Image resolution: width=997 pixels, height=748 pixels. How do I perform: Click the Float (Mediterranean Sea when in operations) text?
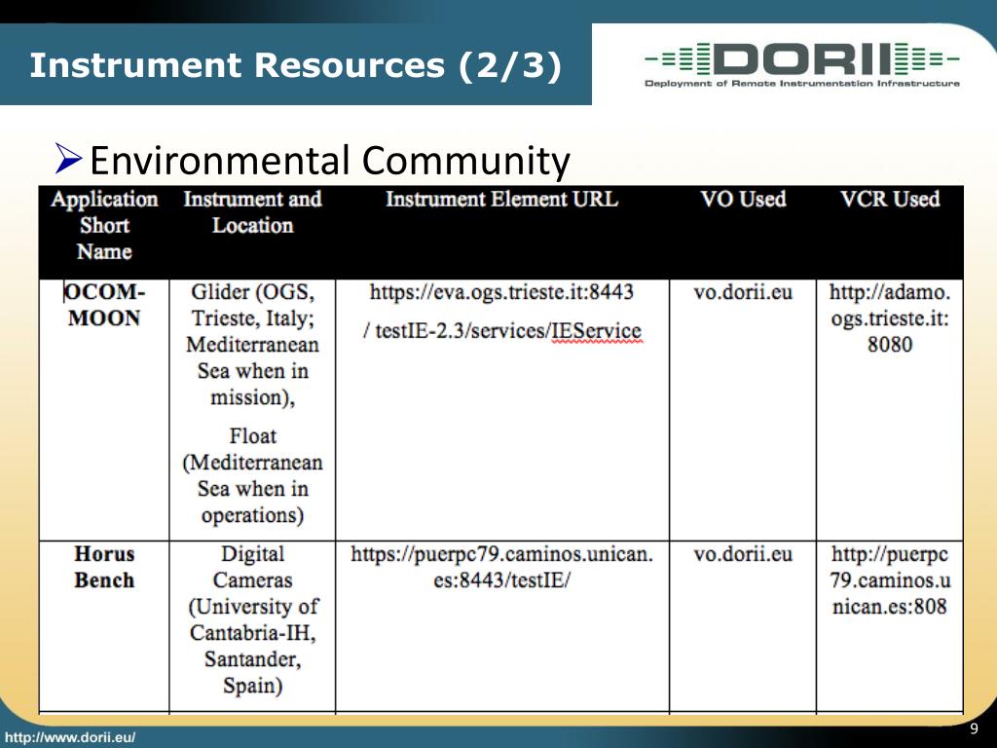(x=252, y=475)
